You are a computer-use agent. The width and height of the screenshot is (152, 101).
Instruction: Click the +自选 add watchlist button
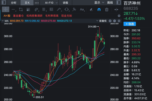click(x=130, y=24)
